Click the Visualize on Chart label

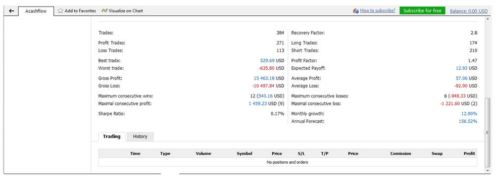[x=126, y=11]
